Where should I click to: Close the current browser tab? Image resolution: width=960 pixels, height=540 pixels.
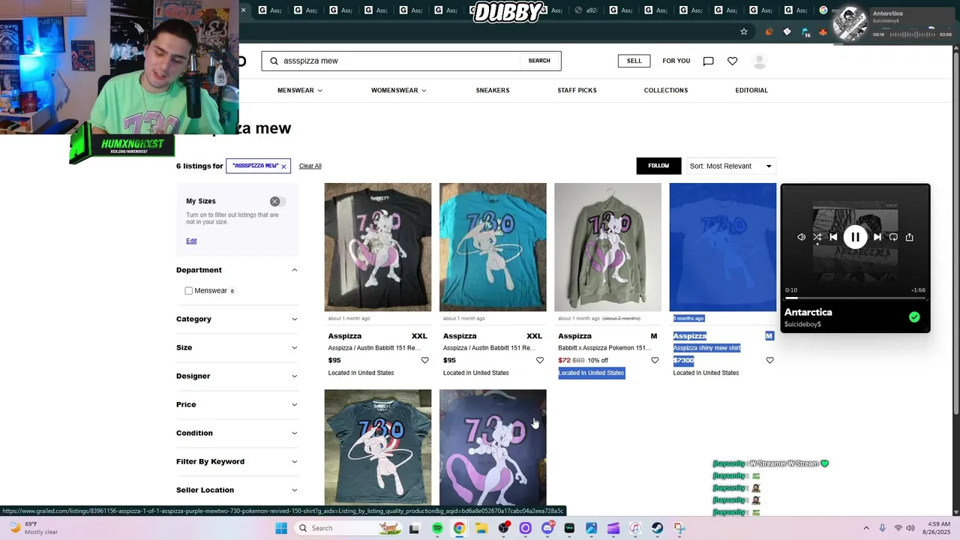pos(243,10)
